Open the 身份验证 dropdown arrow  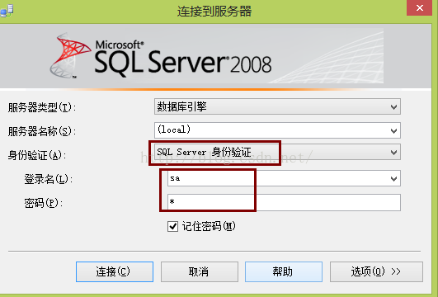tap(393, 153)
